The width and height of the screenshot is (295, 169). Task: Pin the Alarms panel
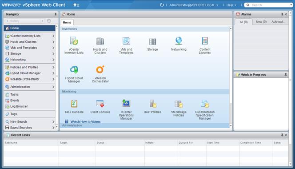tap(282, 14)
